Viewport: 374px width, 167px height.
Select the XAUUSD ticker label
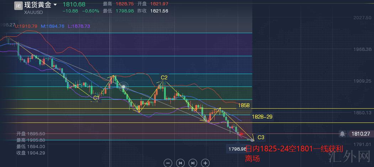(34, 12)
